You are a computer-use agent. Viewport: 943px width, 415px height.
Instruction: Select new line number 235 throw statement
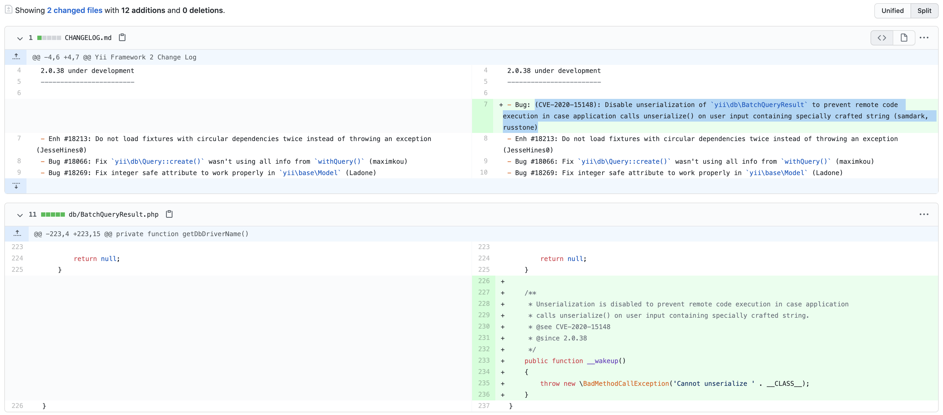484,383
